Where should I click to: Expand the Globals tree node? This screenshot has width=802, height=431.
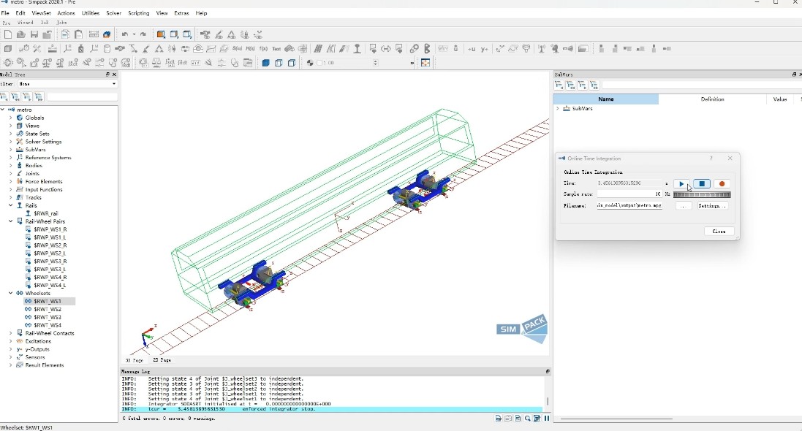[x=11, y=118]
